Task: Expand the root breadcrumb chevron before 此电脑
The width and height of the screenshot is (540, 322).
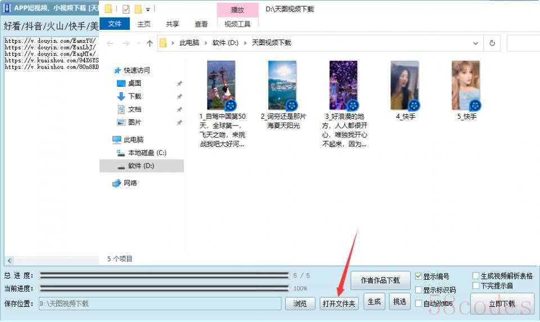Action: [173, 43]
